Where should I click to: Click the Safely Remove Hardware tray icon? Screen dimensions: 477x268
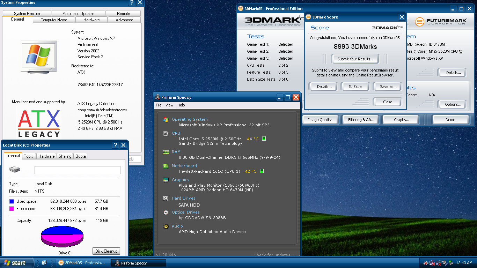(451, 263)
